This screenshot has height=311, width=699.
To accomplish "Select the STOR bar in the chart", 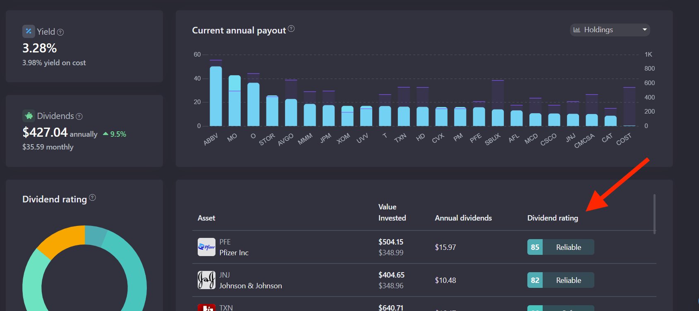I will tap(272, 111).
